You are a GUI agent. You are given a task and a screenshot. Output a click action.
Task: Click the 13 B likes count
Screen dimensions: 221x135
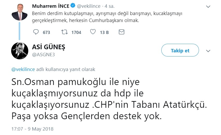(104, 32)
